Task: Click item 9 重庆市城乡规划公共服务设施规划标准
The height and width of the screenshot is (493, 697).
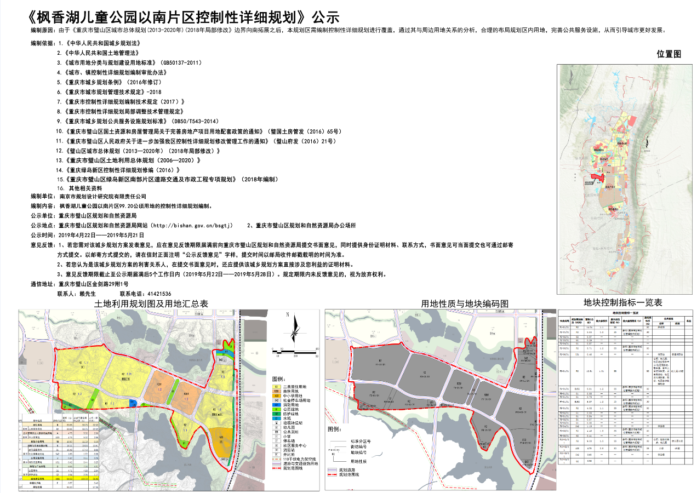Action: point(138,121)
